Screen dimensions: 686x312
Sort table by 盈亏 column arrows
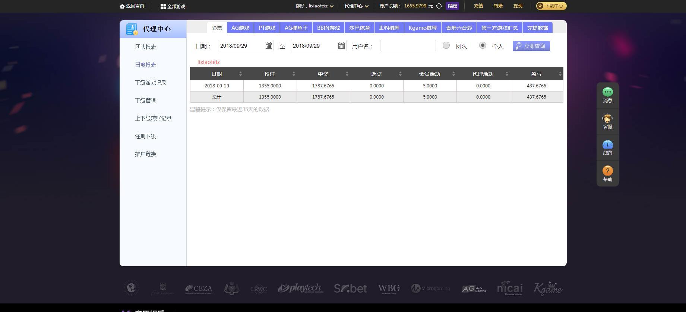[x=560, y=74]
